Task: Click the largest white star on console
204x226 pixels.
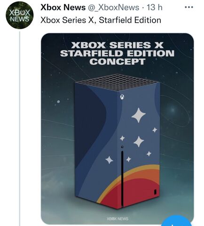Action: click(139, 115)
